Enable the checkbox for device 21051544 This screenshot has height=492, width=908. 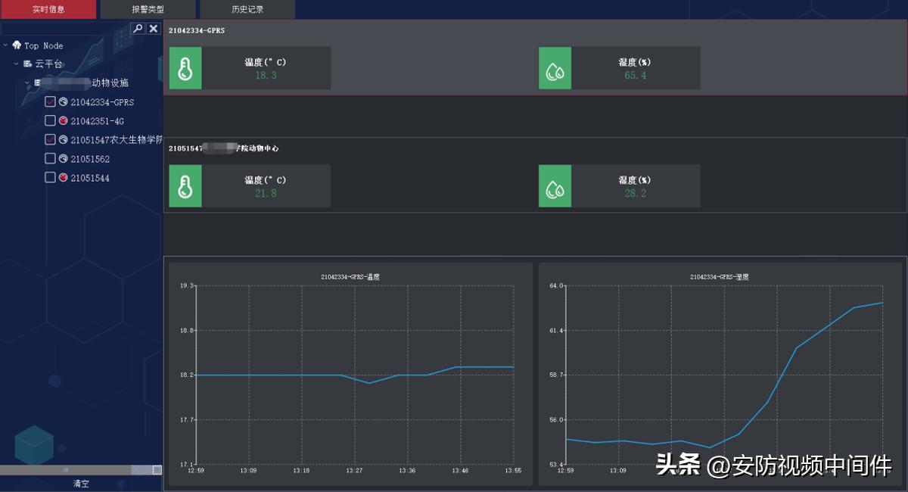pyautogui.click(x=50, y=177)
